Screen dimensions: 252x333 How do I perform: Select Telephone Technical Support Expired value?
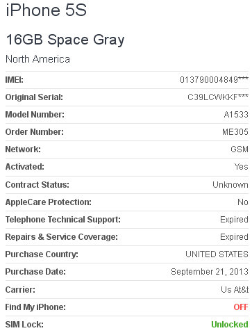click(x=234, y=220)
